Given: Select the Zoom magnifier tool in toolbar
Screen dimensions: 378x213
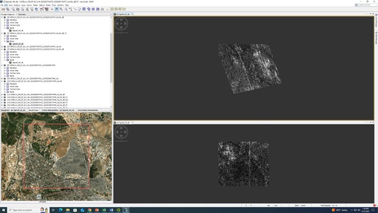Looking at the screenshot, I should point(61,9).
